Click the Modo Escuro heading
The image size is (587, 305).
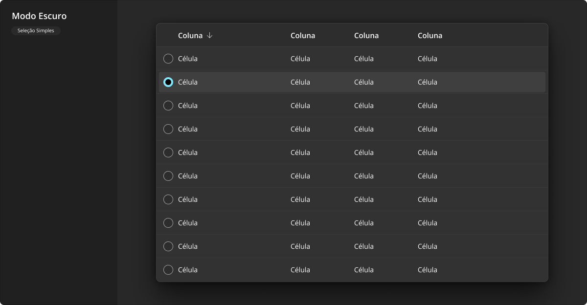pos(39,16)
